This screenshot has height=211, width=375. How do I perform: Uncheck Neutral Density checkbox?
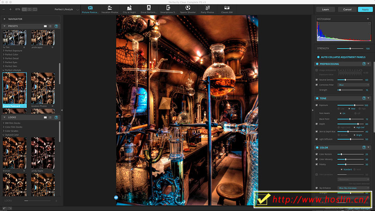(x=317, y=79)
